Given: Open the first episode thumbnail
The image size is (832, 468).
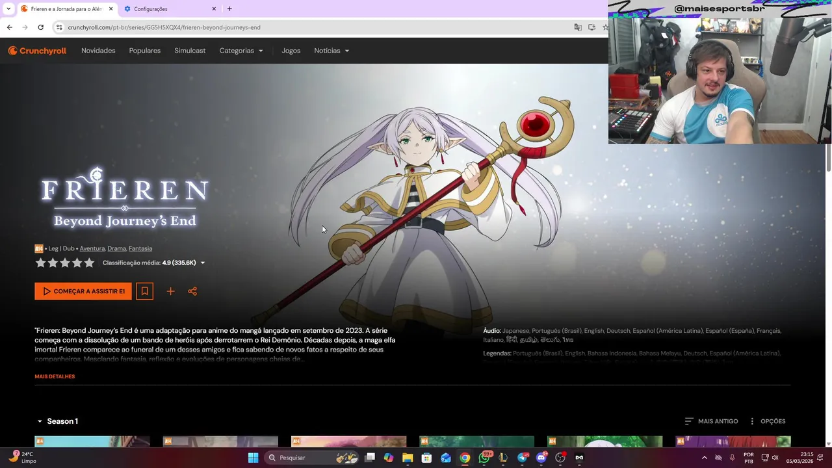Looking at the screenshot, I should (92, 441).
